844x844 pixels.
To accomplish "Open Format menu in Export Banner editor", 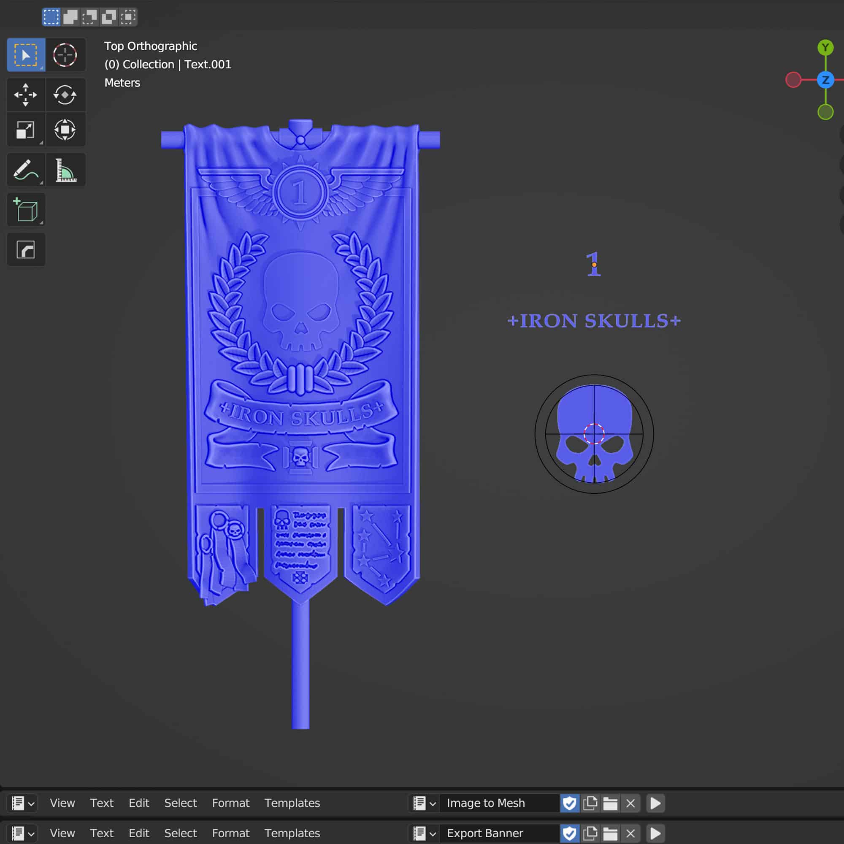I will pos(231,833).
